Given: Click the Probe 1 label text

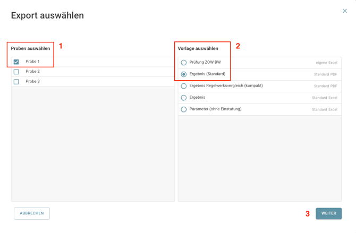Looking at the screenshot, I should [32, 62].
